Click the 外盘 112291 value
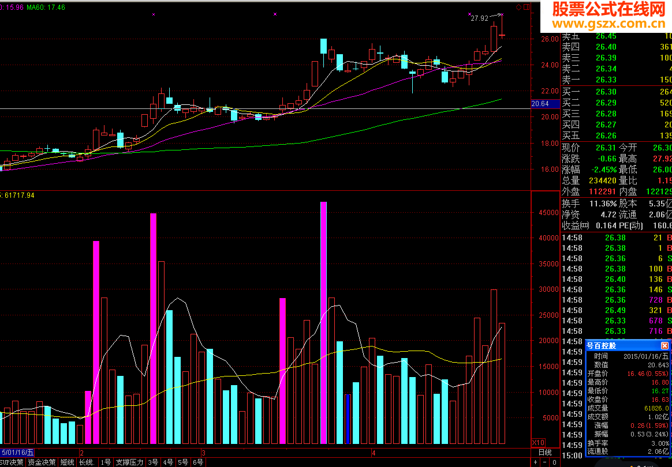The height and width of the screenshot is (467, 672). [x=602, y=192]
